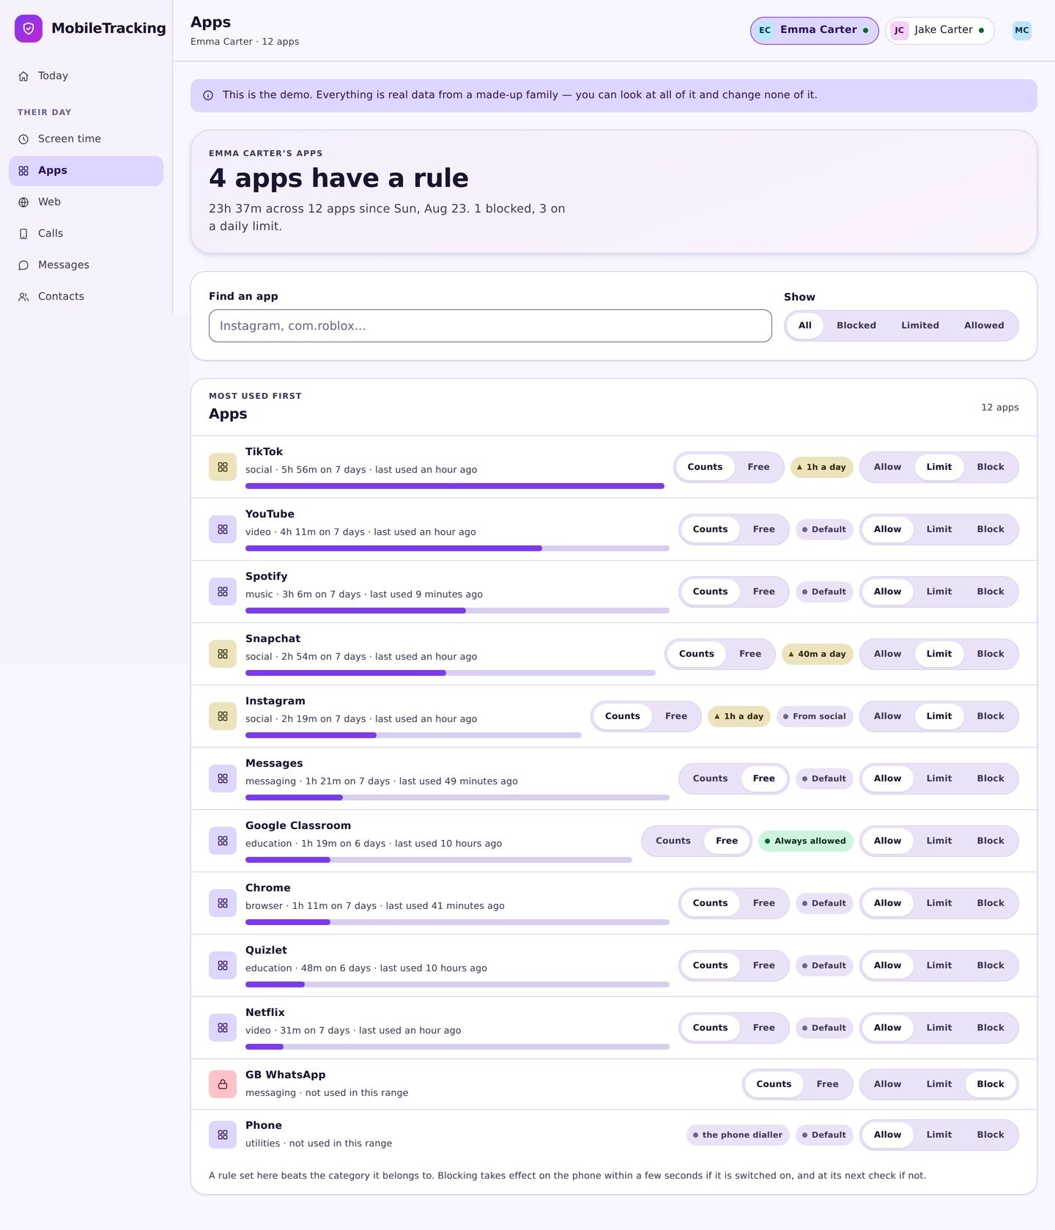
Task: Filter to Limited apps
Action: click(920, 325)
